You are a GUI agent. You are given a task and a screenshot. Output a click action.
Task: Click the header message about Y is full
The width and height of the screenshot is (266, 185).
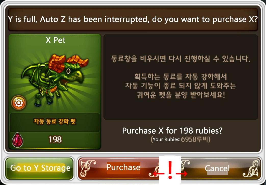(133, 19)
